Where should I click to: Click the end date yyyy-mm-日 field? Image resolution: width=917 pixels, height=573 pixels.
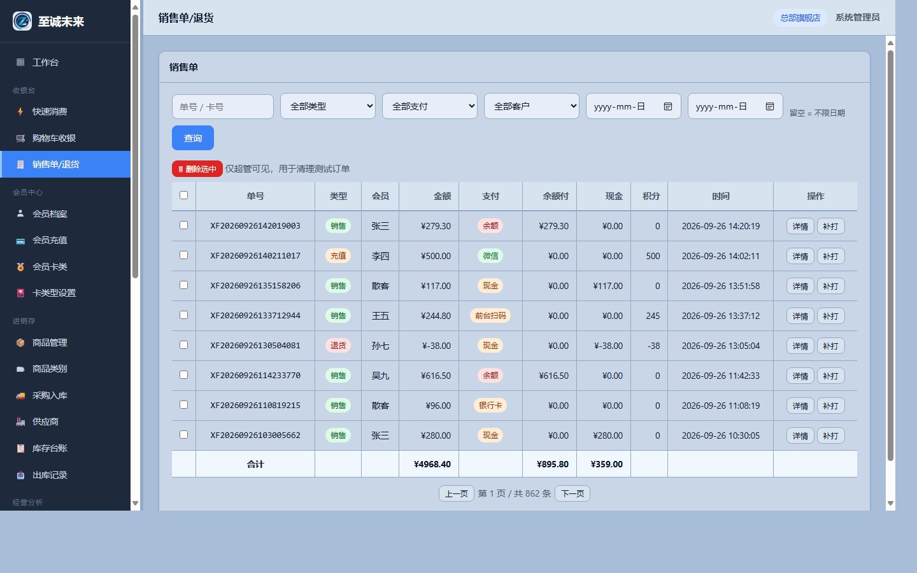(x=736, y=106)
